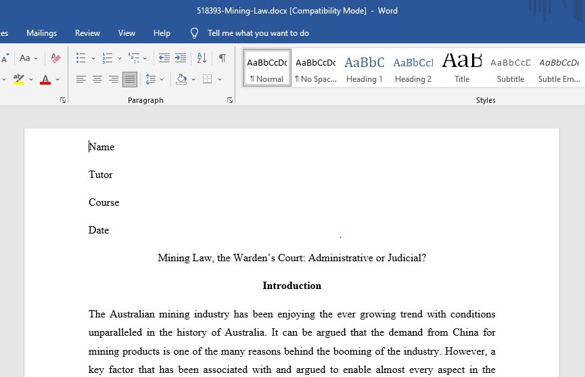Click the Introduction heading
The height and width of the screenshot is (377, 585).
click(291, 286)
